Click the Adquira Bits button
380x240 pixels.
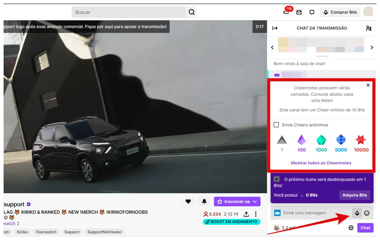coord(354,195)
